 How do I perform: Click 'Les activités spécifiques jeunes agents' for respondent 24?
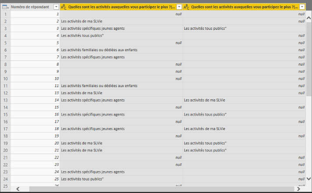pos(93,172)
